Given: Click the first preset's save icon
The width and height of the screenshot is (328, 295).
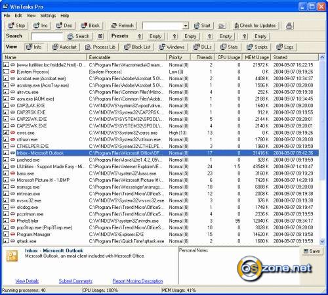Looking at the screenshot, I should (x=140, y=36).
